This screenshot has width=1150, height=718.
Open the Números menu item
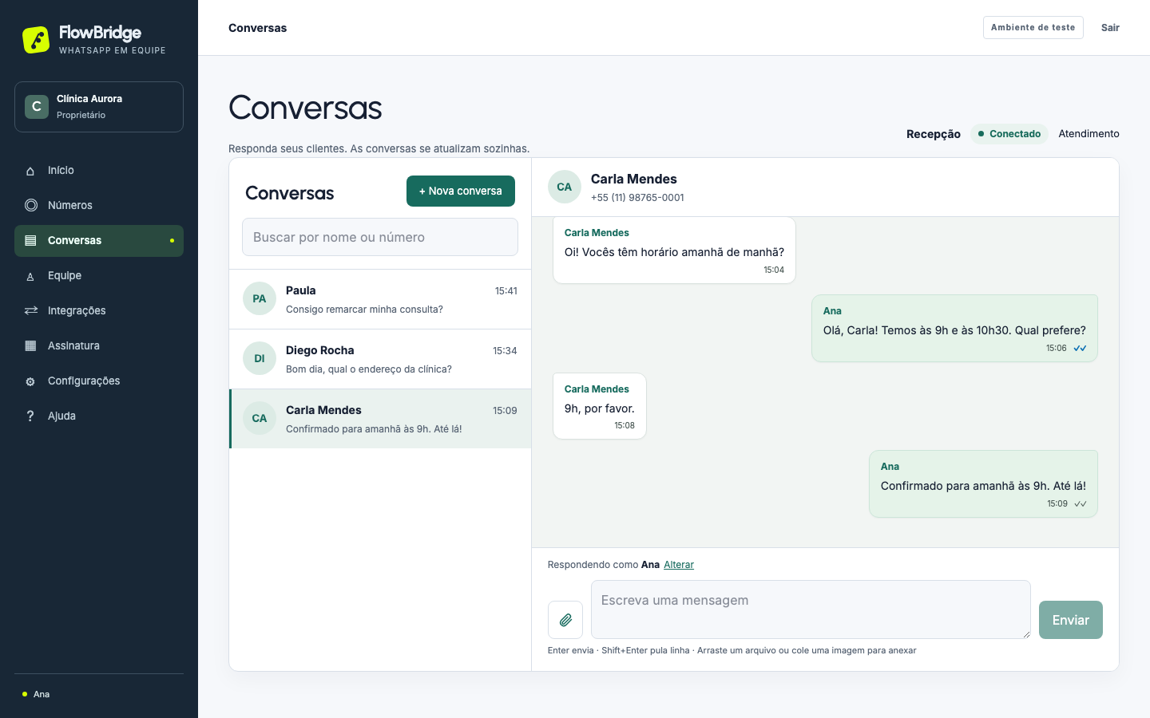point(99,206)
